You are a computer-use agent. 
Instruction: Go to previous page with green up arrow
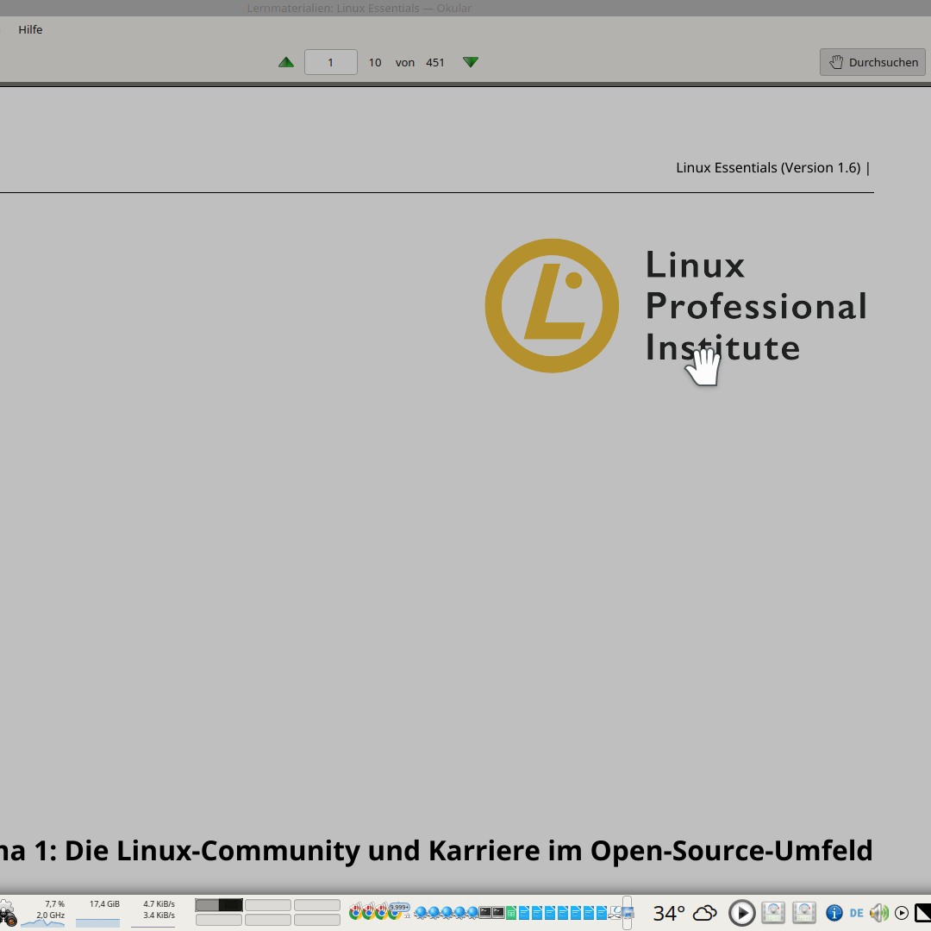pos(286,62)
